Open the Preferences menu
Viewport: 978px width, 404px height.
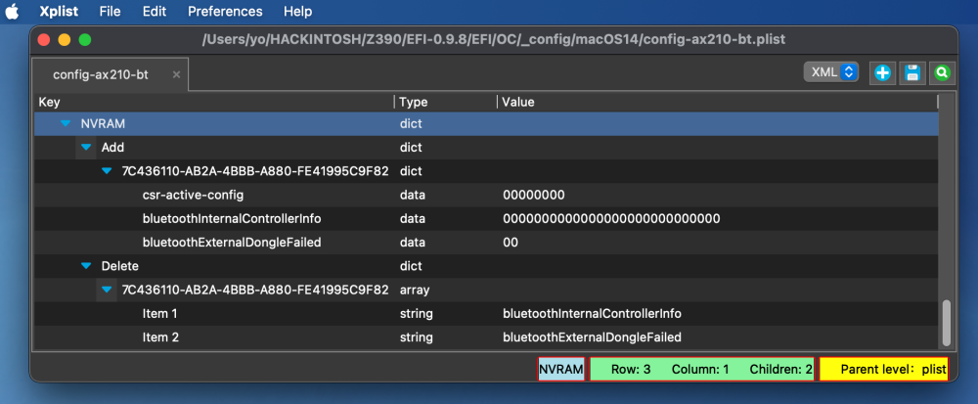(225, 11)
